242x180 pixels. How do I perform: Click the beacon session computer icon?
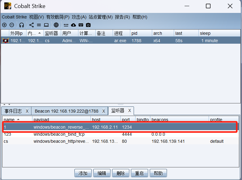6,41
